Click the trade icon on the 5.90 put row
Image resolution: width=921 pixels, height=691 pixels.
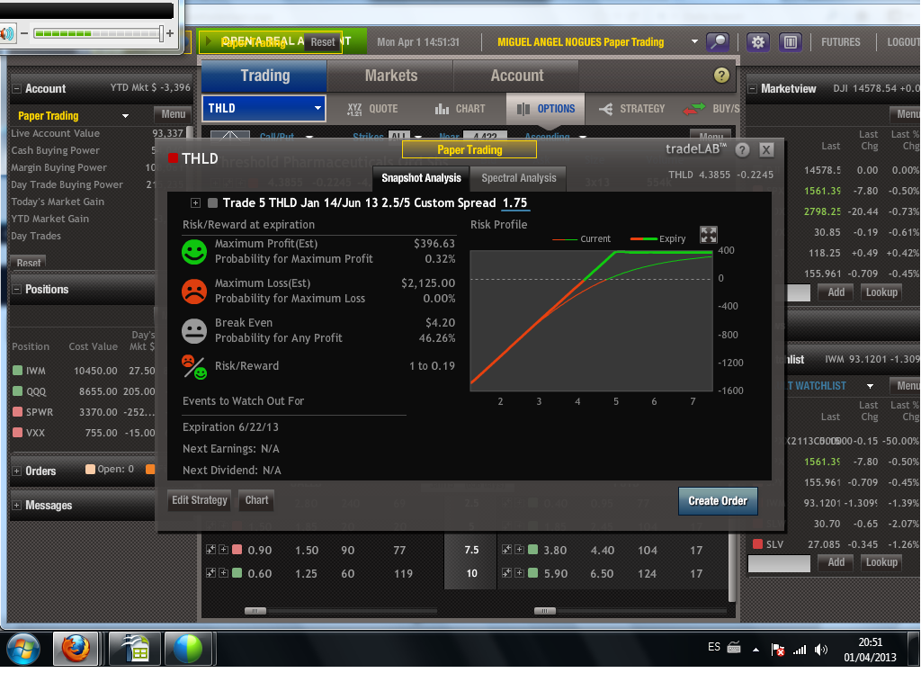tap(507, 573)
